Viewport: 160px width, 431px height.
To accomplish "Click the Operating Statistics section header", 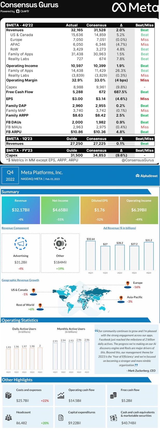I will click(x=76, y=320).
